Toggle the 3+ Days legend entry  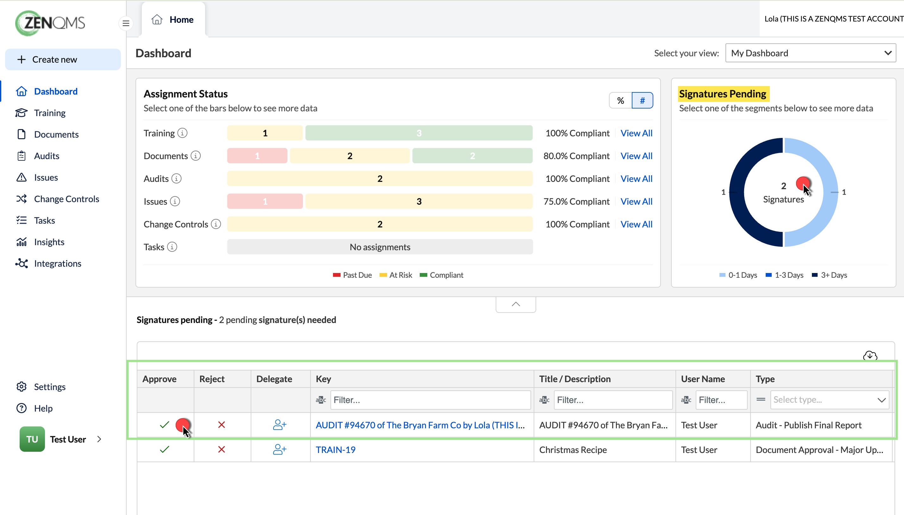click(x=829, y=275)
